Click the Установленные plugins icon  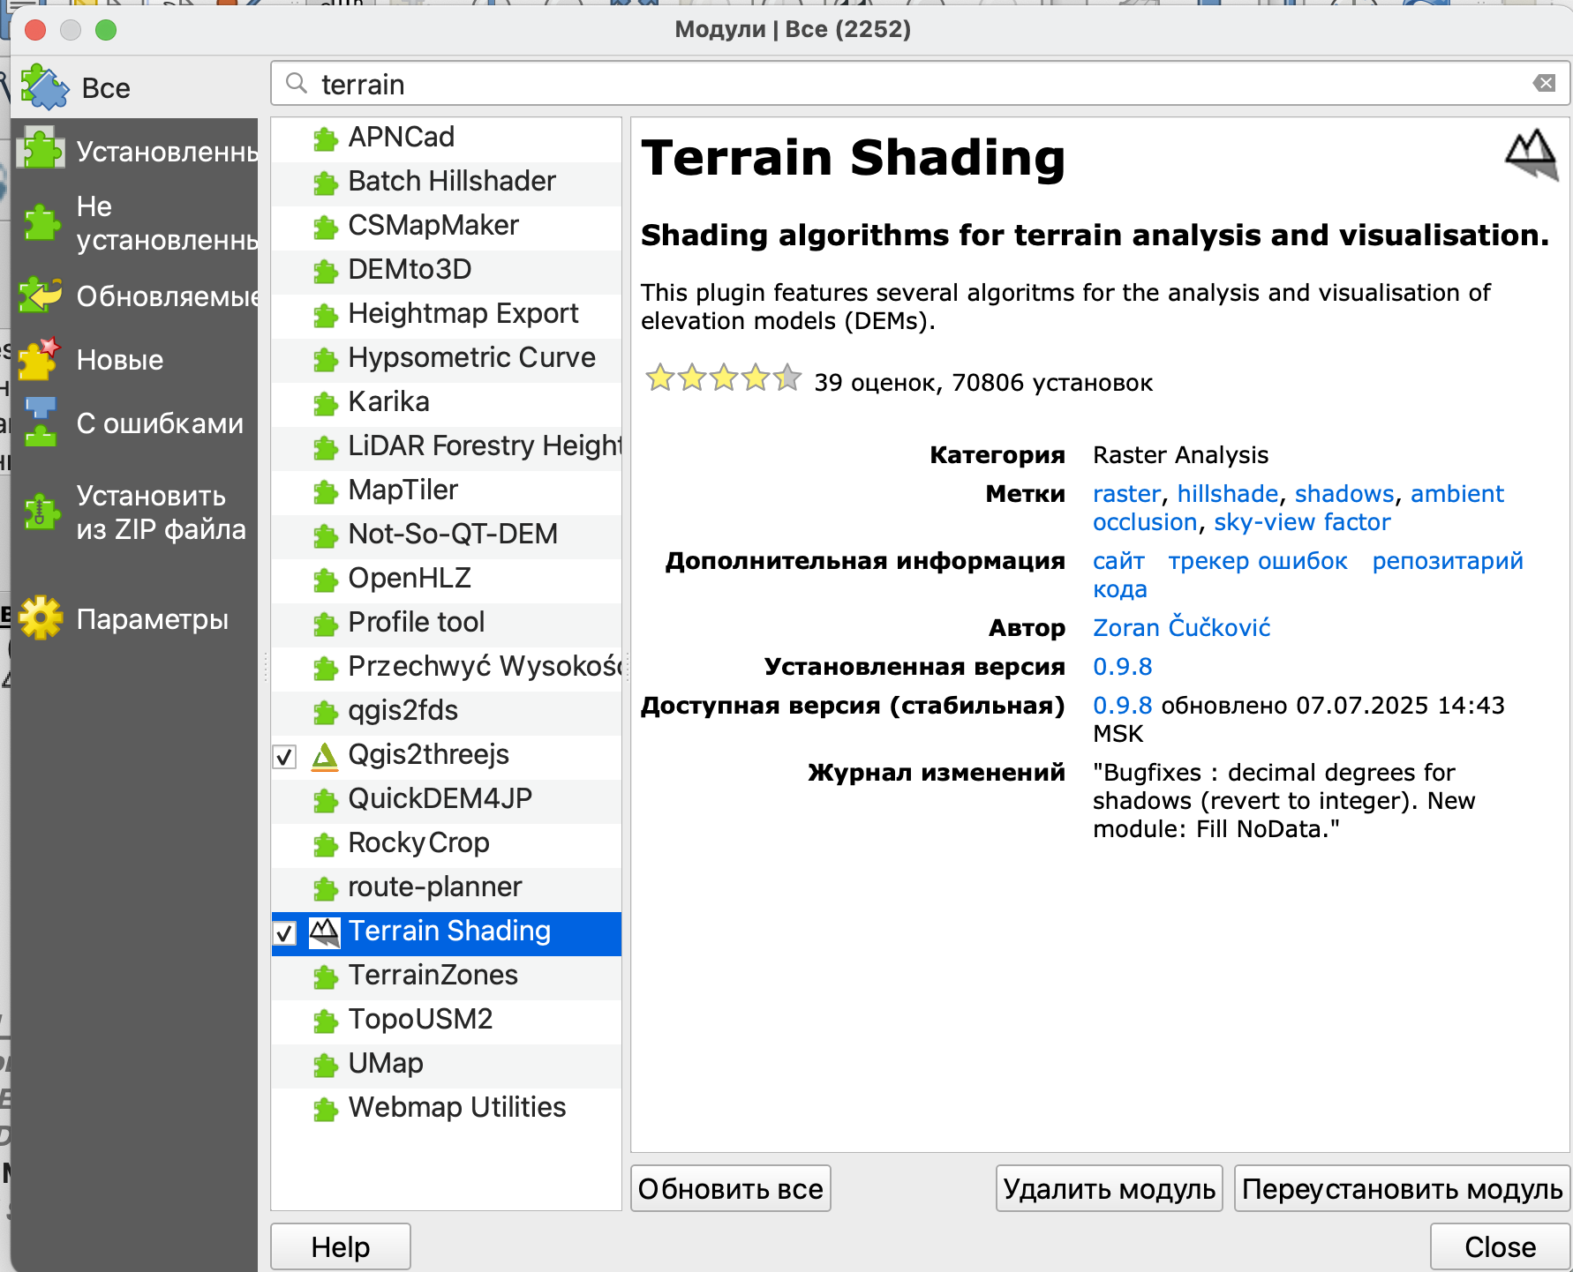pos(41,150)
